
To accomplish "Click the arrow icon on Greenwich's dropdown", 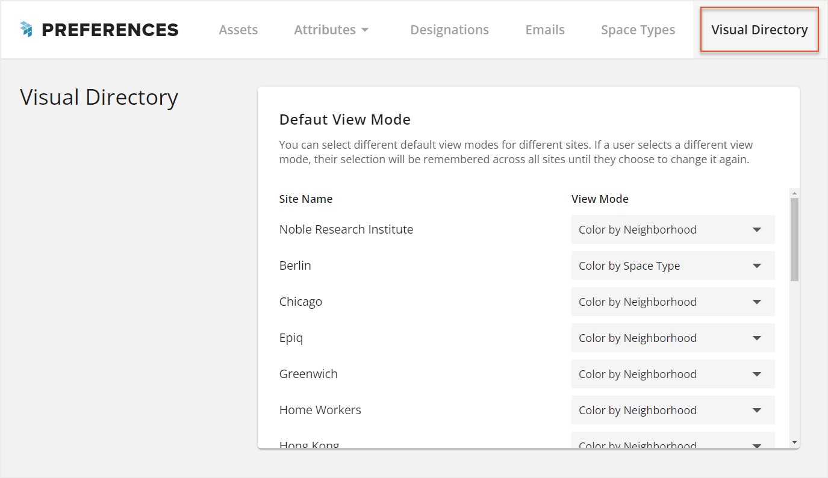I will pos(757,374).
